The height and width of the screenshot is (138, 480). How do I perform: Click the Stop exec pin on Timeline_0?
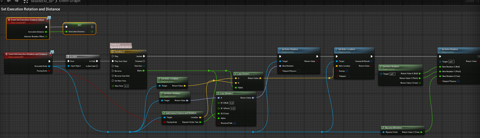[113, 66]
